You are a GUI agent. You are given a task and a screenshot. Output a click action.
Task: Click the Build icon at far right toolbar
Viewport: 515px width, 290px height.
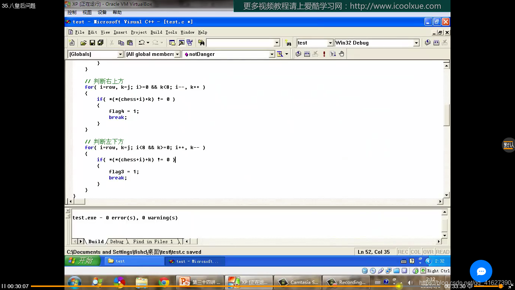pyautogui.click(x=436, y=43)
